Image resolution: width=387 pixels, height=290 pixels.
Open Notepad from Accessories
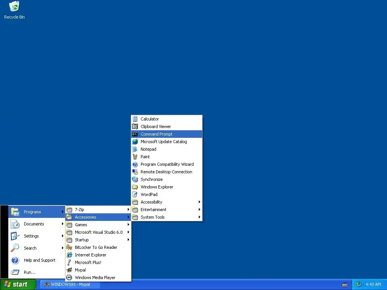coord(167,149)
